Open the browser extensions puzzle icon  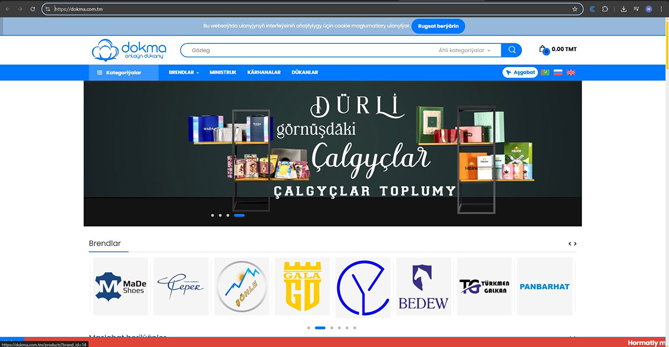pos(605,9)
